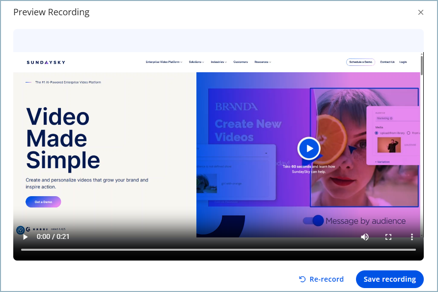The width and height of the screenshot is (438, 292).
Task: Enter fullscreen for the video
Action: (388, 237)
